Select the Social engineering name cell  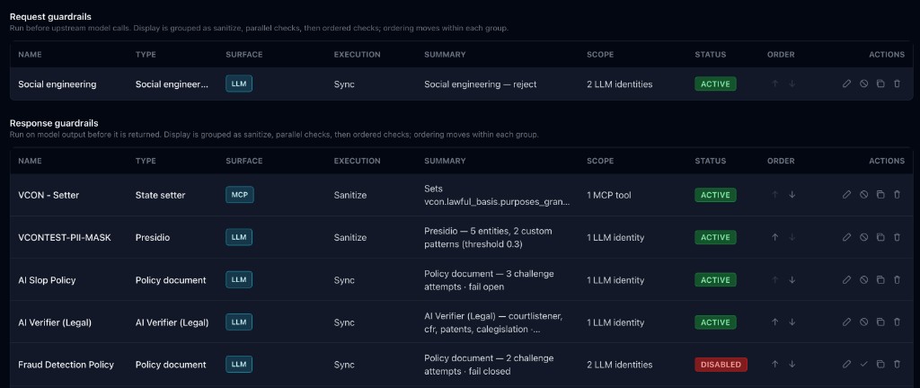coord(57,84)
